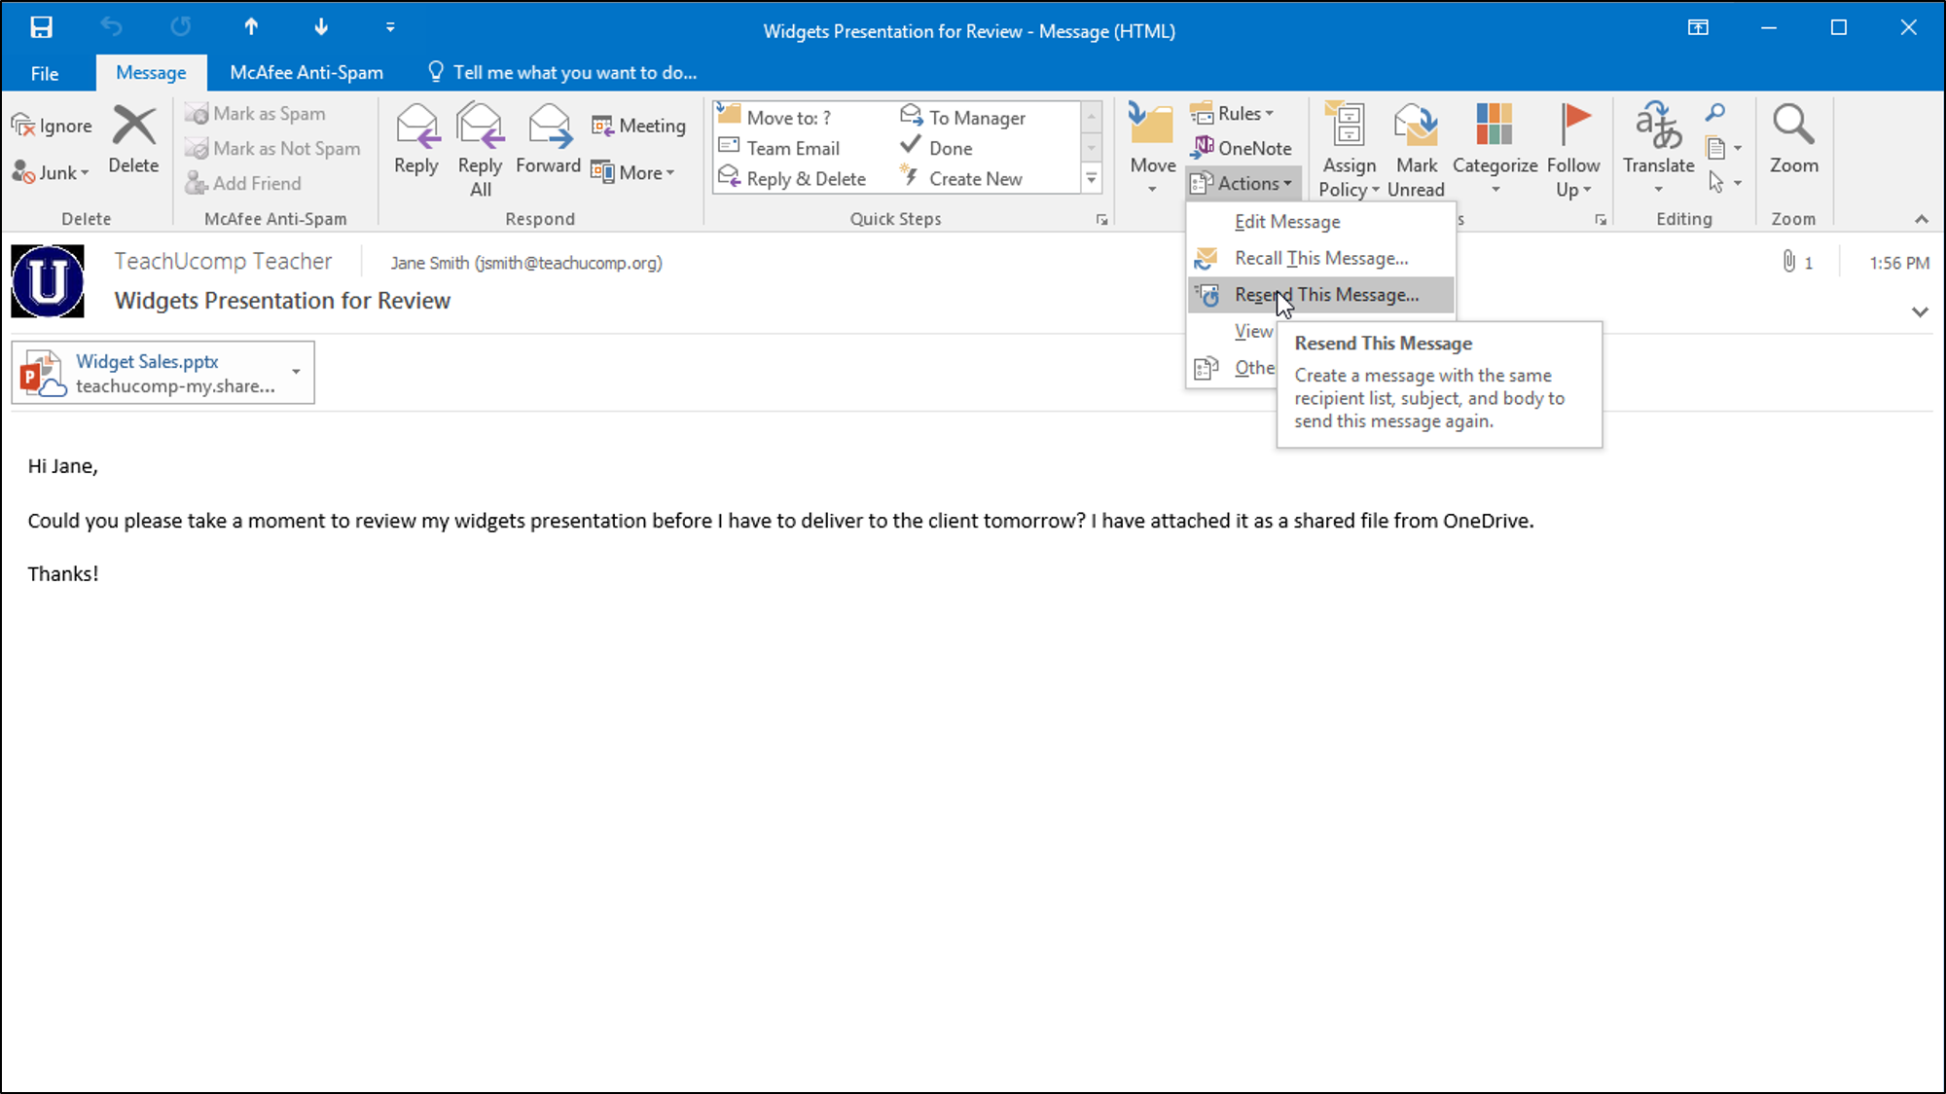Toggle Mark as Spam in McAfee group
The width and height of the screenshot is (1946, 1094).
click(x=256, y=113)
